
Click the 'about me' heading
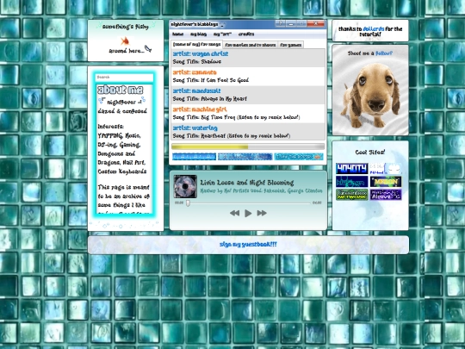pos(121,90)
